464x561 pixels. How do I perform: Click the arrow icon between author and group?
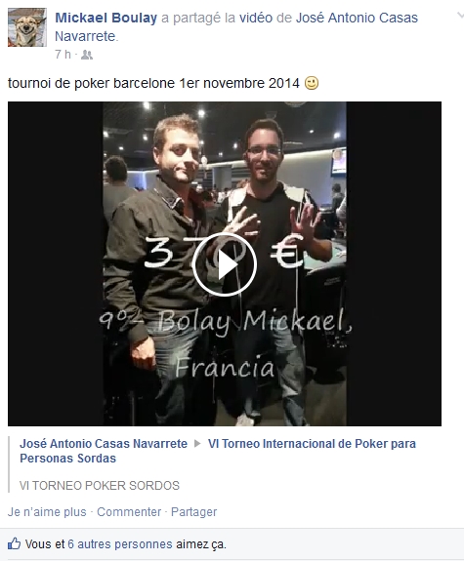pos(197,444)
